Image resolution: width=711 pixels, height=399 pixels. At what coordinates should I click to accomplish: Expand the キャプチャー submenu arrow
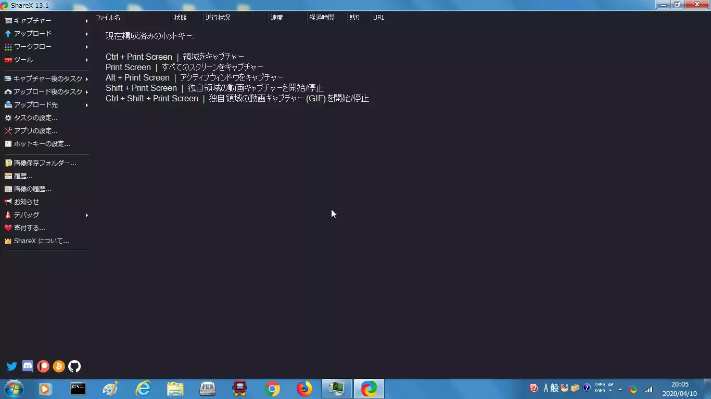(x=86, y=21)
